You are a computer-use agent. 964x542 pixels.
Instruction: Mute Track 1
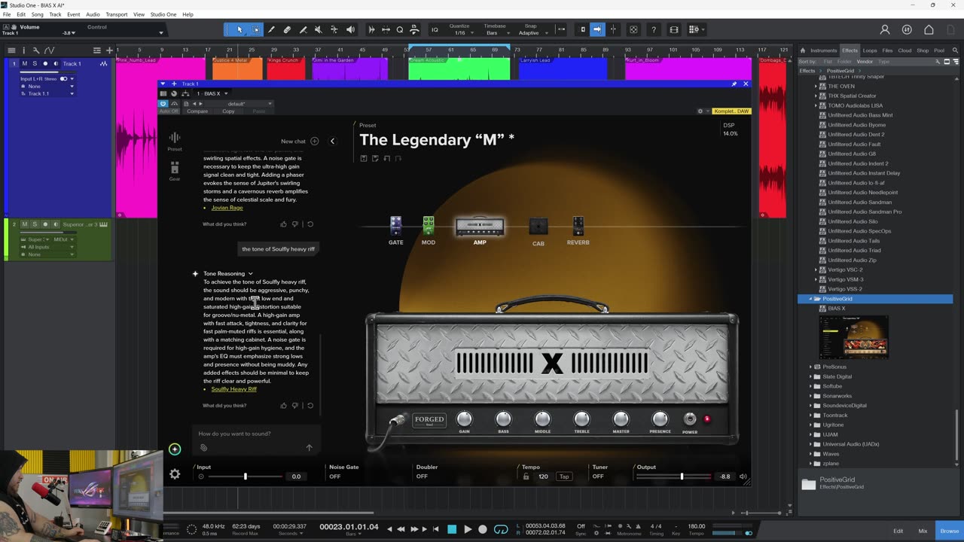[x=25, y=64]
